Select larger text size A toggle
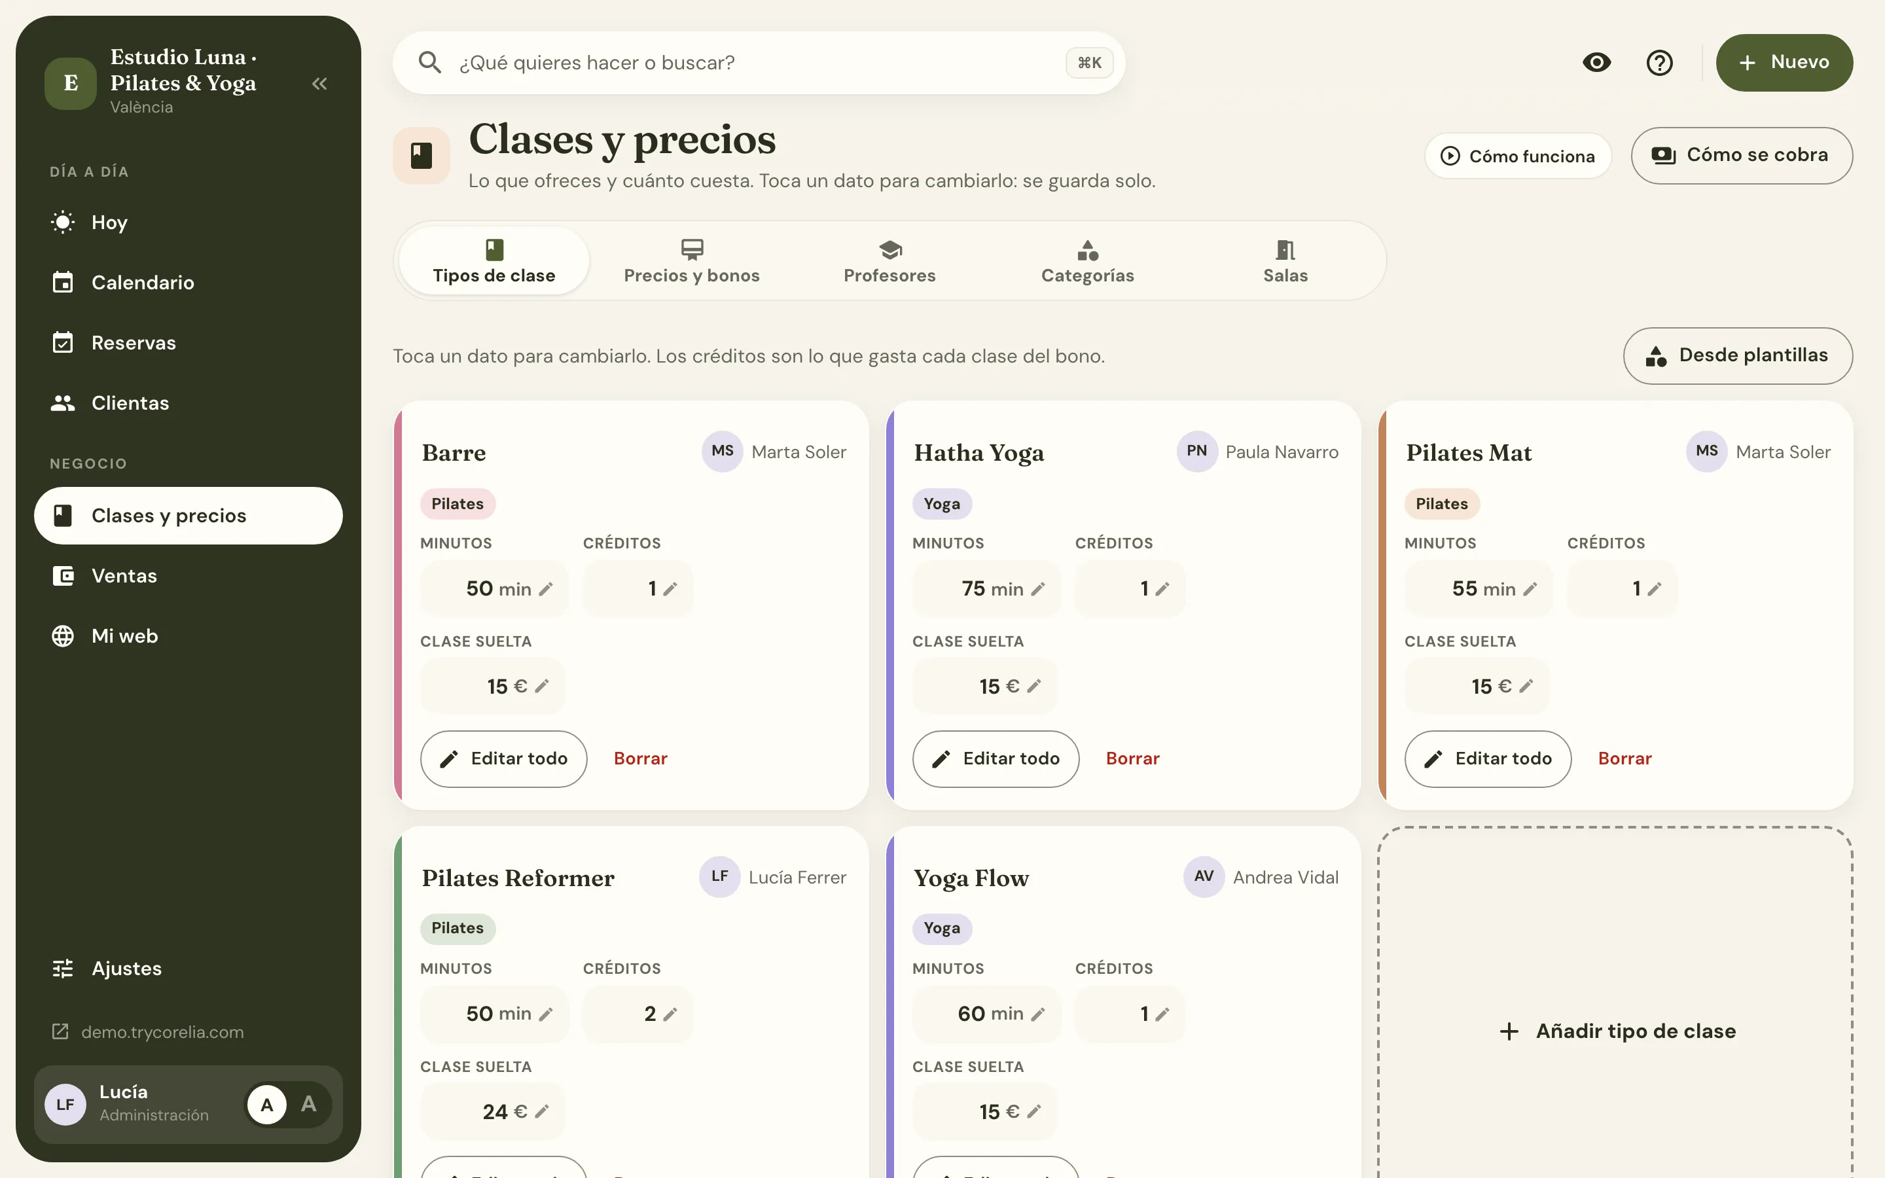 (308, 1104)
